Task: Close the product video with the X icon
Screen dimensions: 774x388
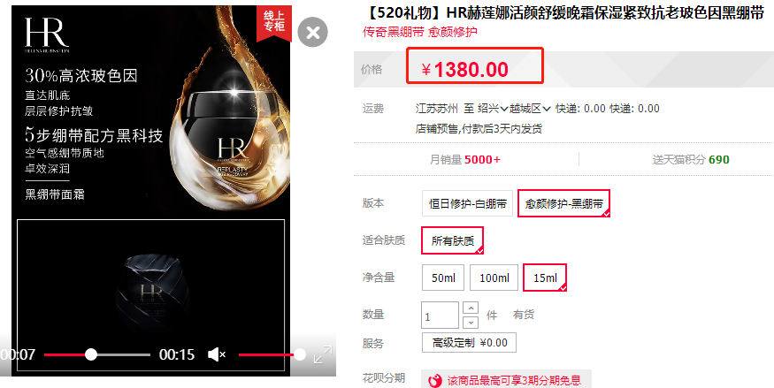Action: (x=313, y=33)
